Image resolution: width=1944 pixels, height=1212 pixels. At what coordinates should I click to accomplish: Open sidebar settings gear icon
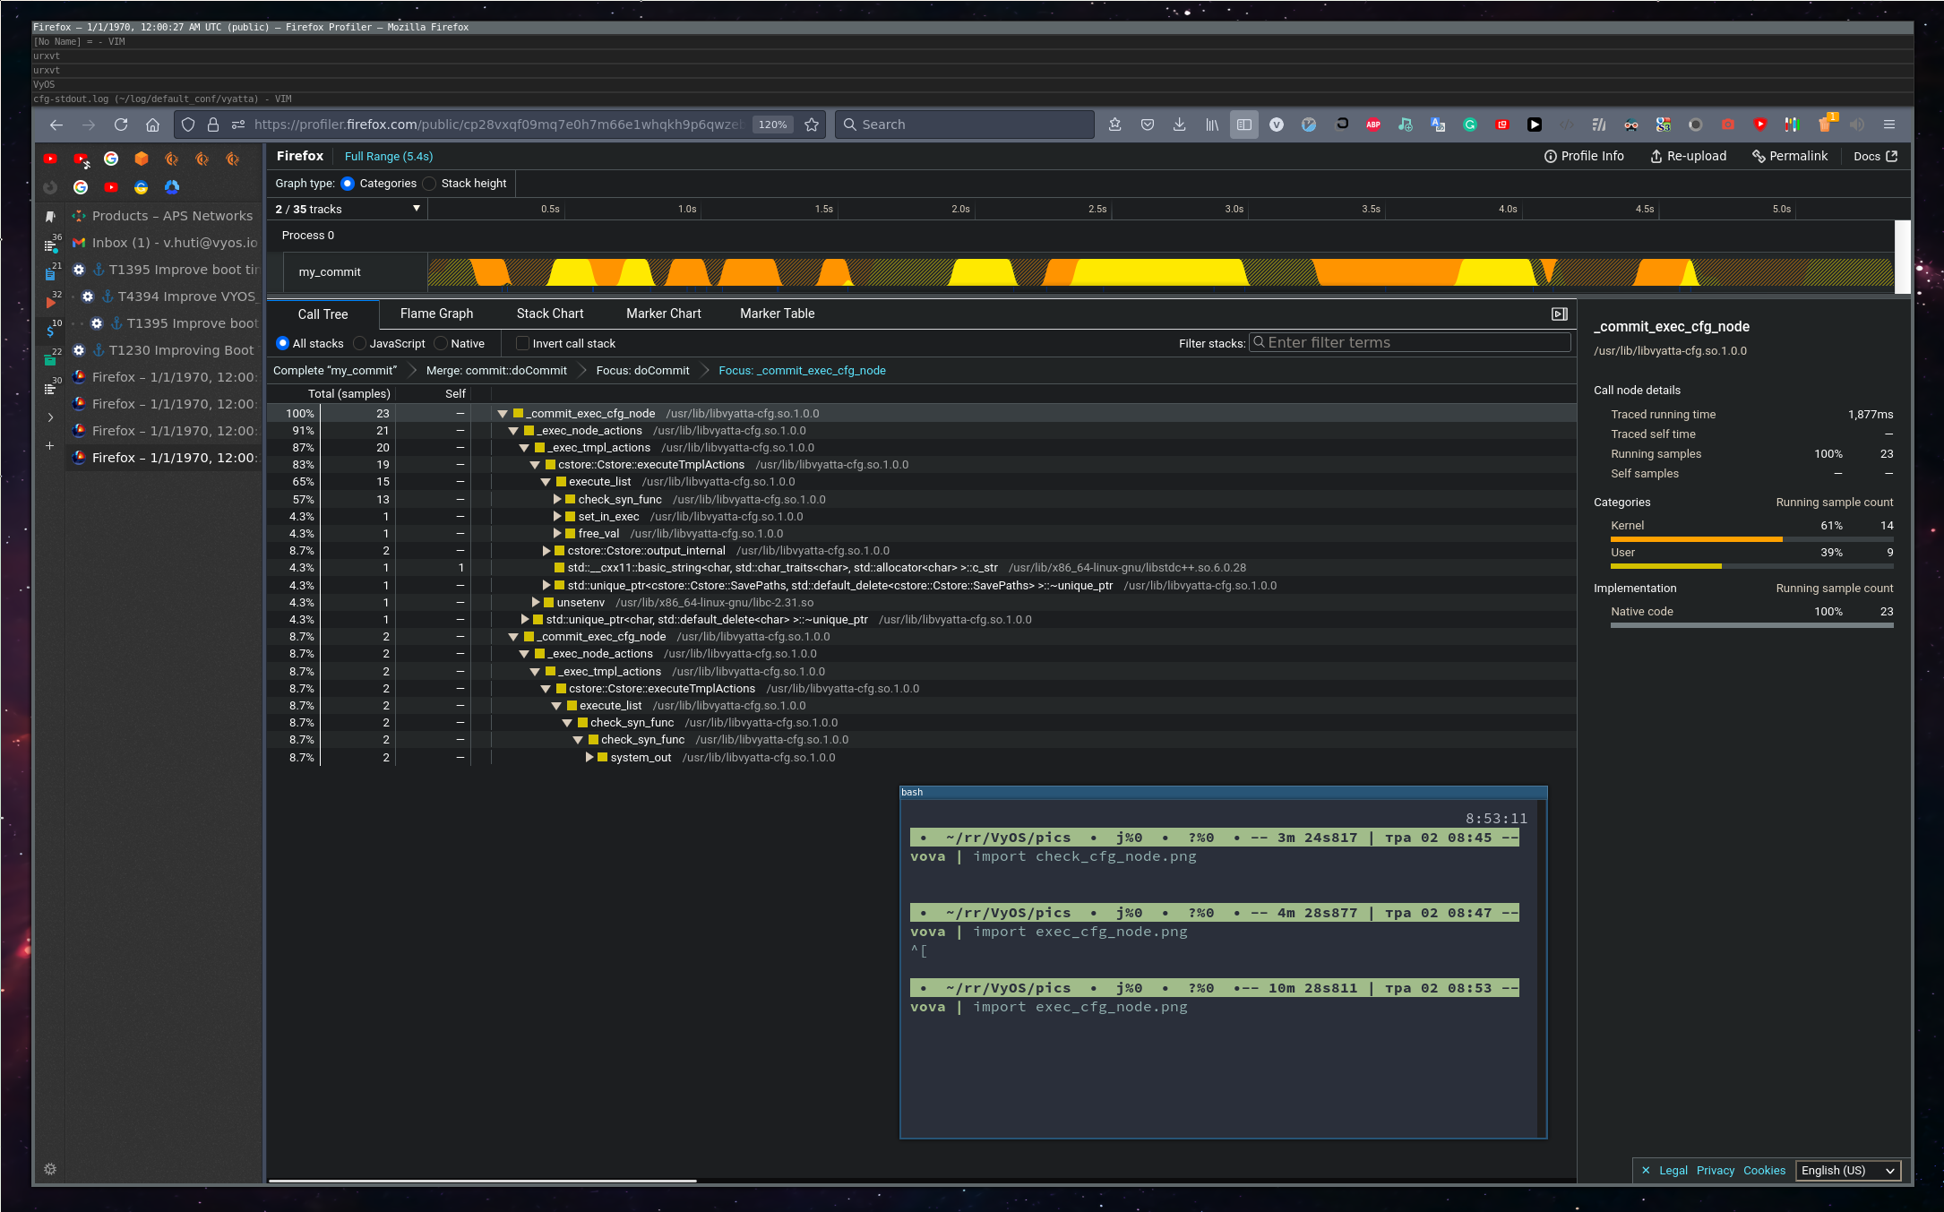point(50,1169)
